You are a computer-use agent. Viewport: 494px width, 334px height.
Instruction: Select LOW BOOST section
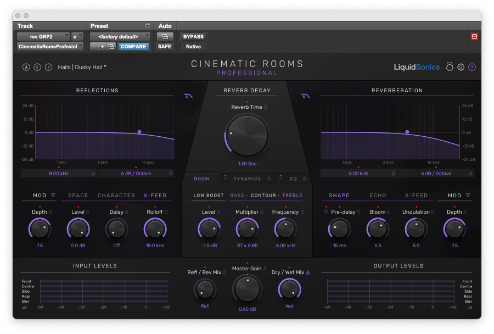[208, 196]
